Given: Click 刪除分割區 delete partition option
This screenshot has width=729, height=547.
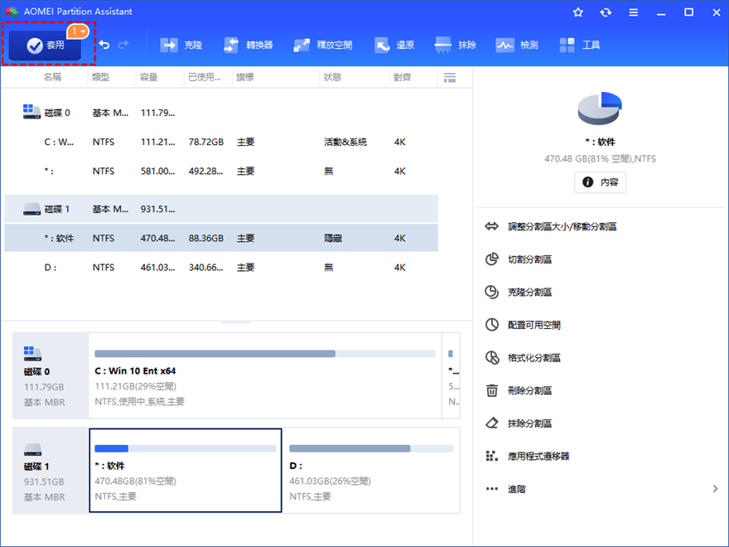Looking at the screenshot, I should tap(529, 390).
